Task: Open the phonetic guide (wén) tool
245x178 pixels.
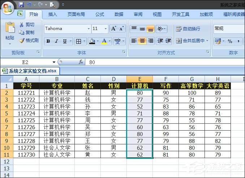Action: pos(117,41)
